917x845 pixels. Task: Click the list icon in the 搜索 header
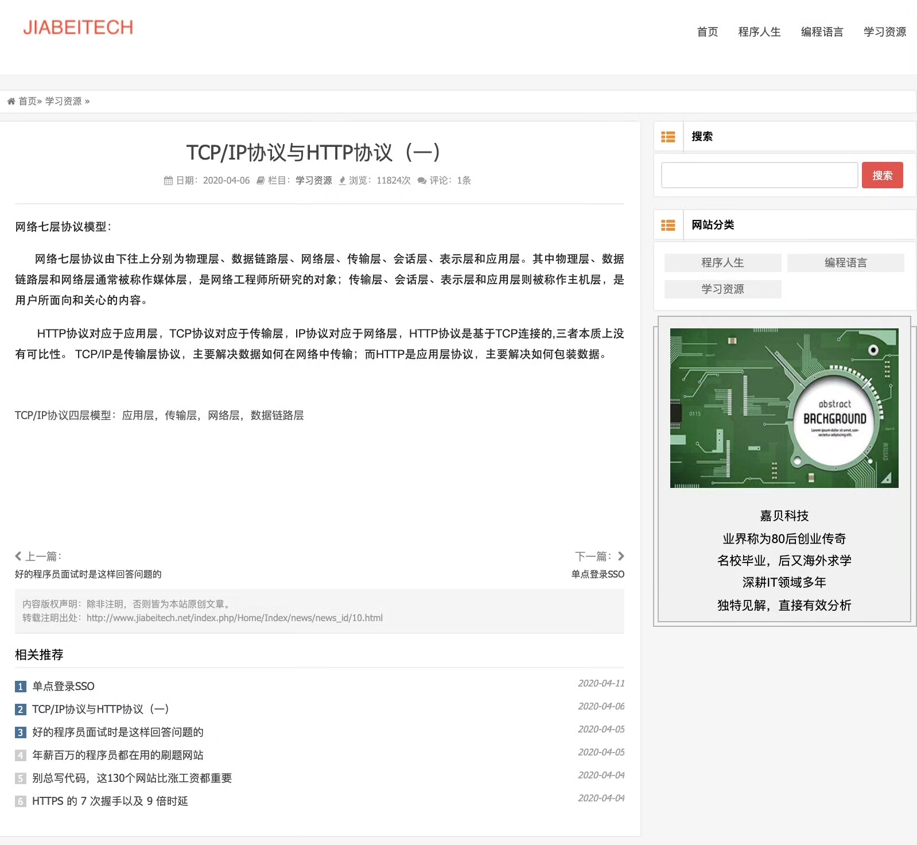coord(668,137)
